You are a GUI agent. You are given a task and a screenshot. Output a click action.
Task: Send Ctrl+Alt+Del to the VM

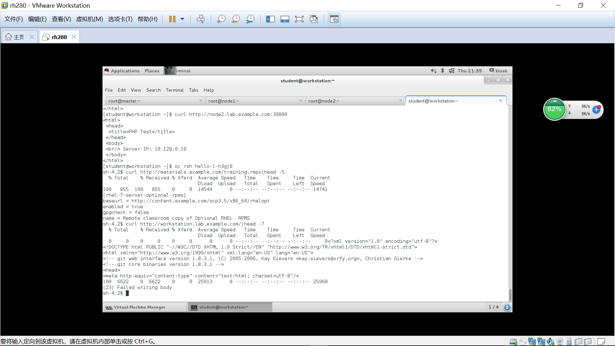(201, 19)
